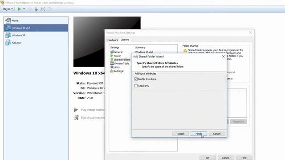This screenshot has width=285, height=160.
Task: Switch to the Hardware tab
Action: coord(113,40)
